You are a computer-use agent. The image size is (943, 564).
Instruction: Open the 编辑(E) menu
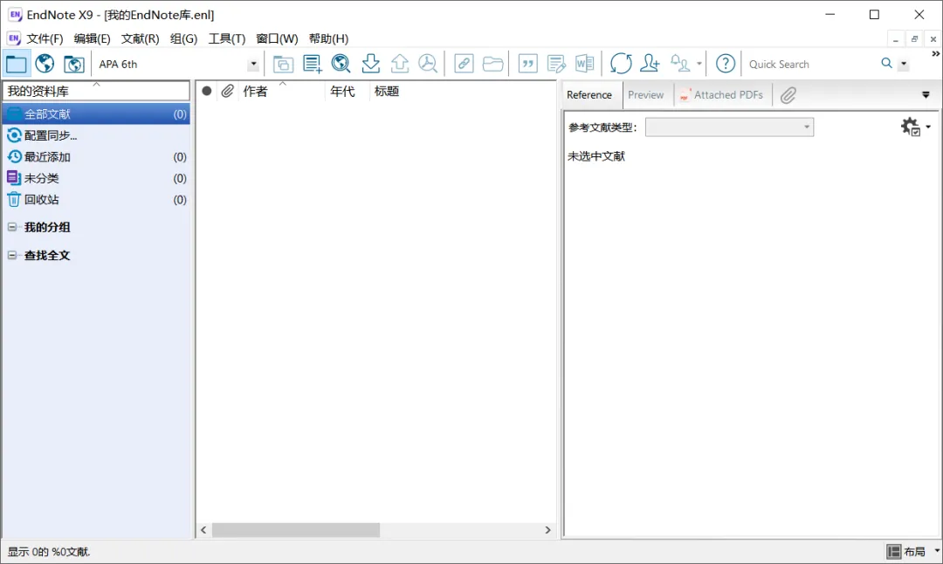(92, 38)
